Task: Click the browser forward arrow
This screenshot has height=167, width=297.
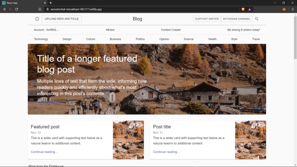Action: point(10,9)
